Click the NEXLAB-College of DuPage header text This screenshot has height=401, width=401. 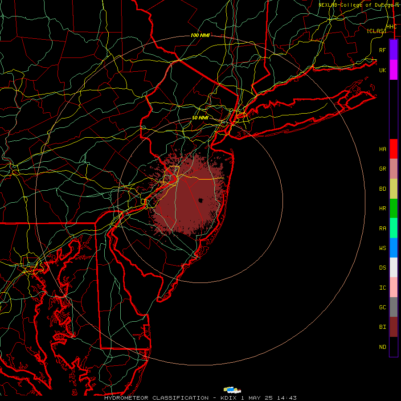[x=359, y=5]
